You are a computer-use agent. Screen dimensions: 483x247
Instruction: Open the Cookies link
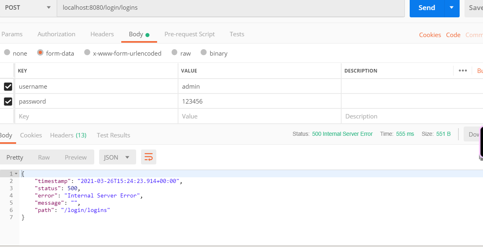[430, 35]
